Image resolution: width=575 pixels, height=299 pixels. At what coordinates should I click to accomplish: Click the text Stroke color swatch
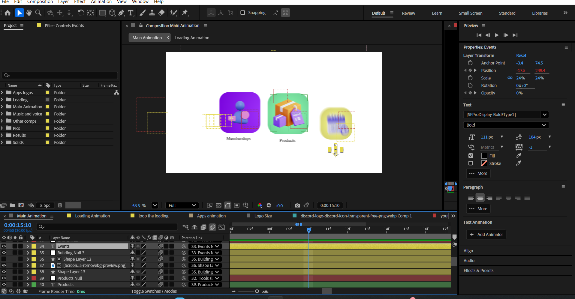click(x=484, y=163)
